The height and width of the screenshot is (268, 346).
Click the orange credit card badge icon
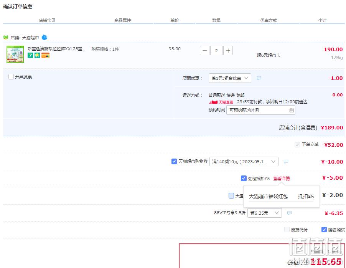46,55
